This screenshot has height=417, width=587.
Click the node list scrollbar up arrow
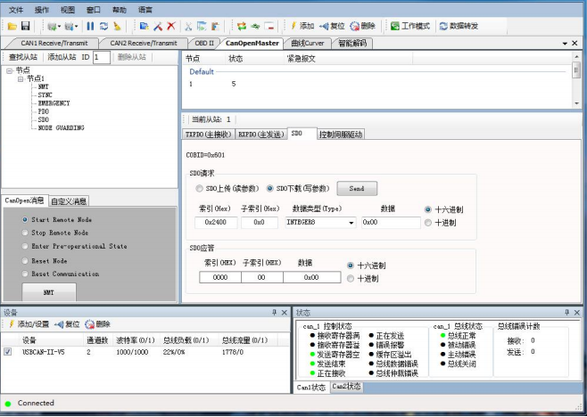pyautogui.click(x=576, y=56)
